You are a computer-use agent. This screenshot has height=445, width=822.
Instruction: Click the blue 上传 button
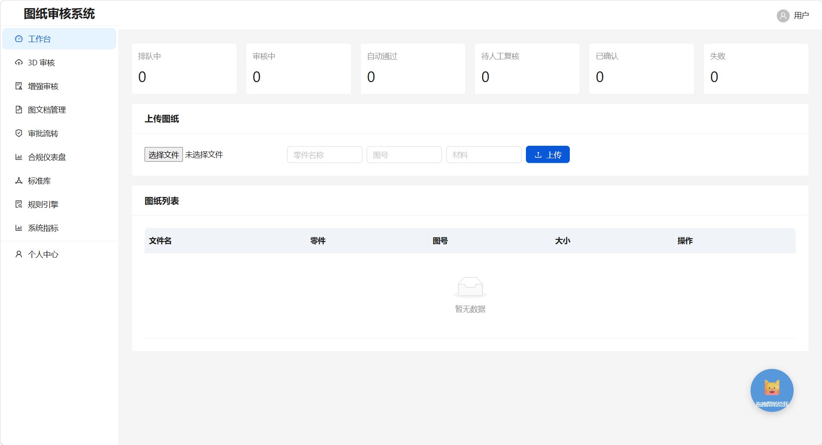pos(547,154)
